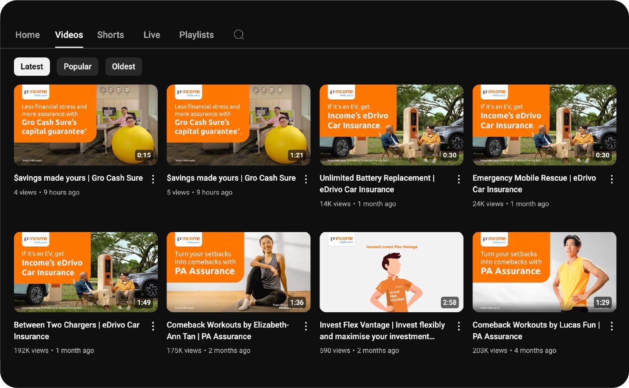Open more options for Unlimited Battery Replacement video

click(459, 179)
